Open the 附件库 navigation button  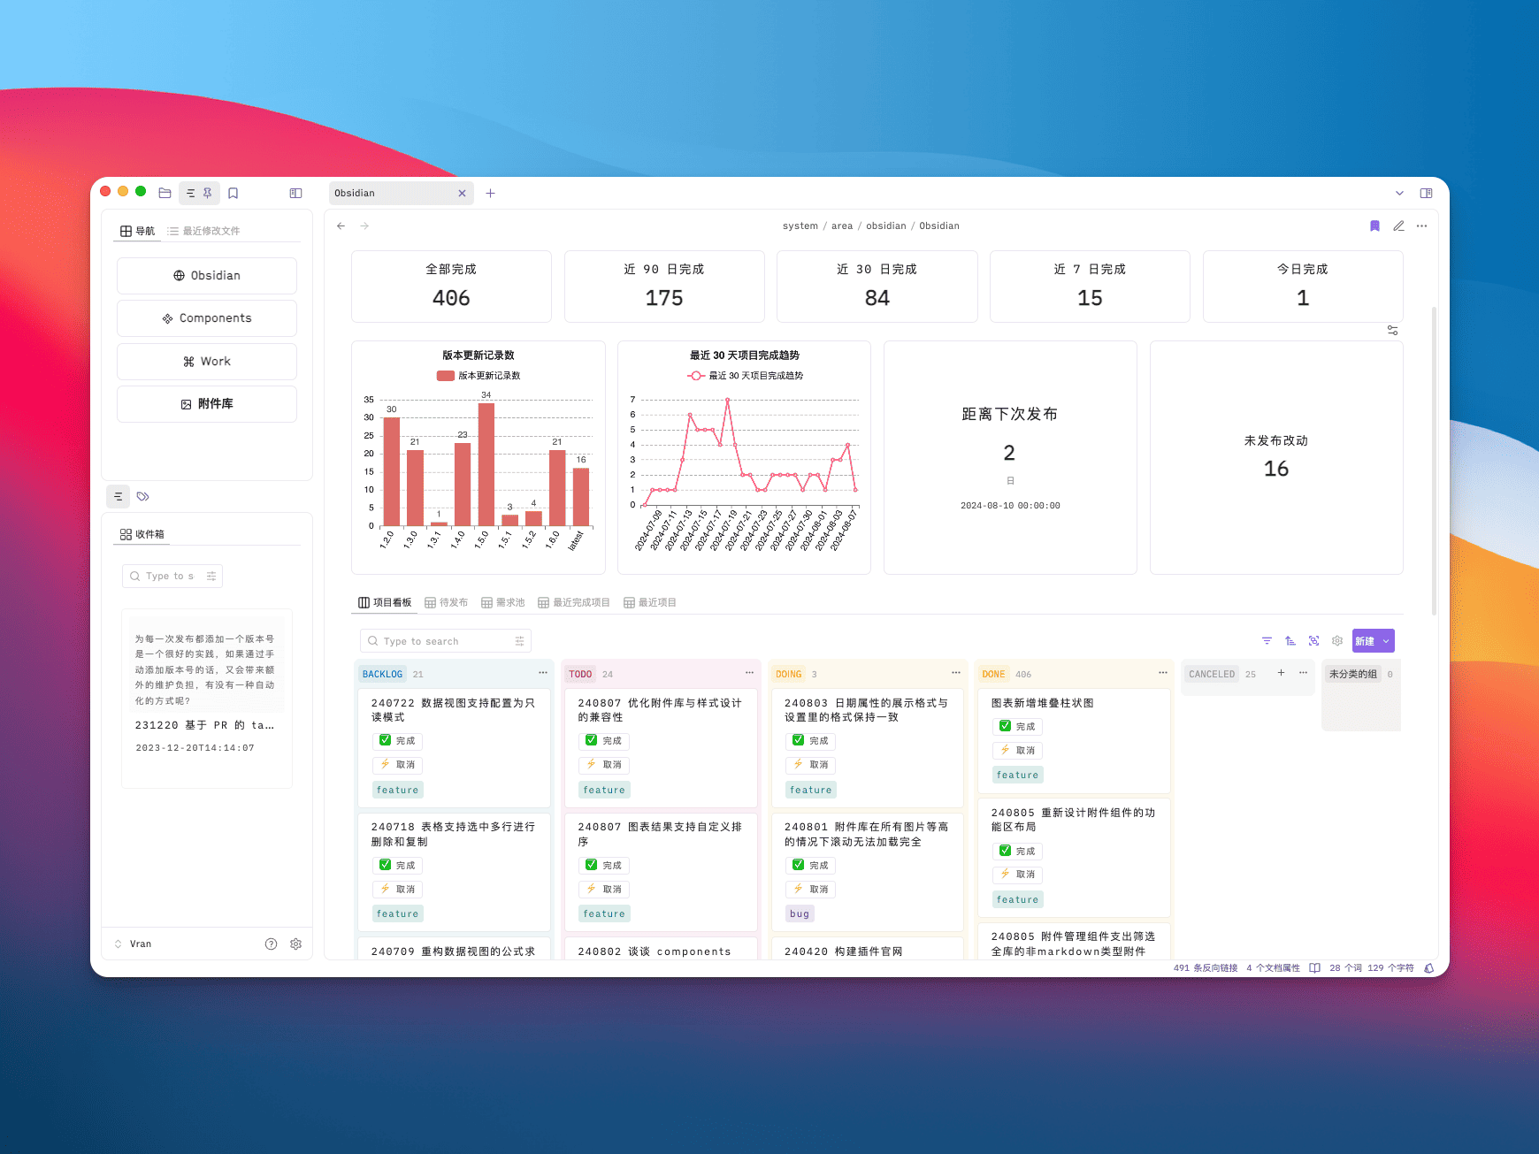(x=207, y=404)
